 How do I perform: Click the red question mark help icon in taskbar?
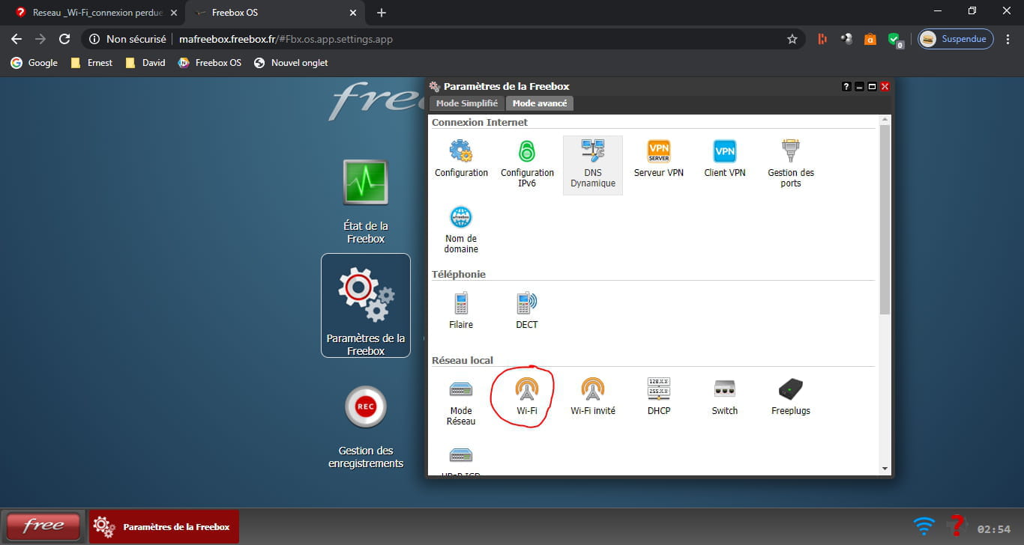point(956,526)
